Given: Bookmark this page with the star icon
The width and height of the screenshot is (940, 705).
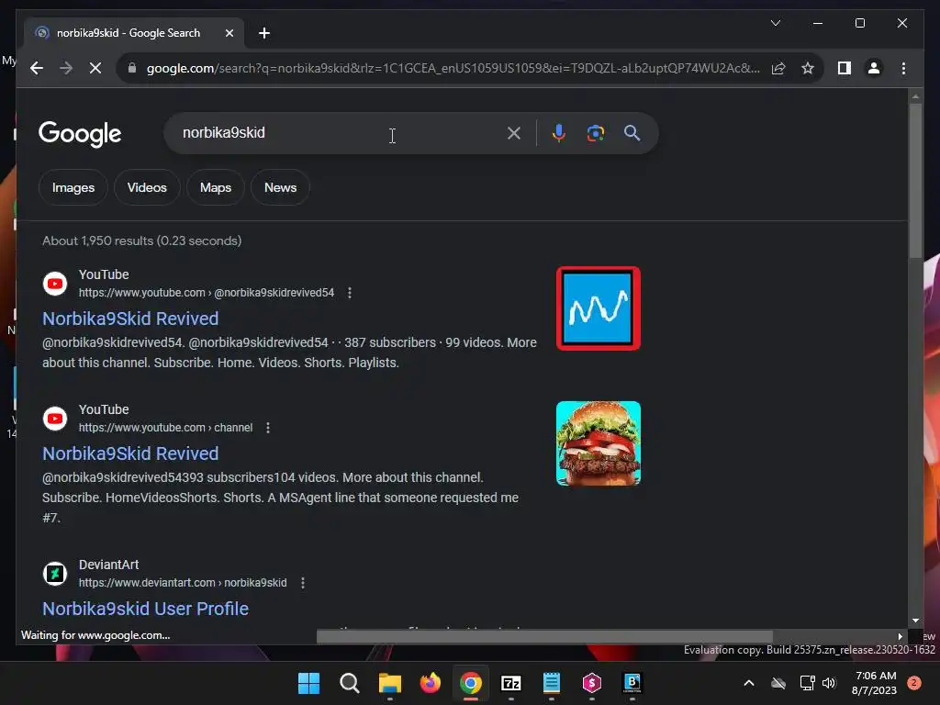Looking at the screenshot, I should [x=808, y=68].
